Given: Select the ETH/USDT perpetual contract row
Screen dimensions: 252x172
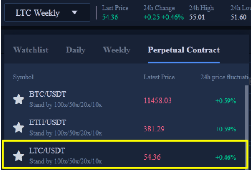Looking at the screenshot, I should [125, 127].
